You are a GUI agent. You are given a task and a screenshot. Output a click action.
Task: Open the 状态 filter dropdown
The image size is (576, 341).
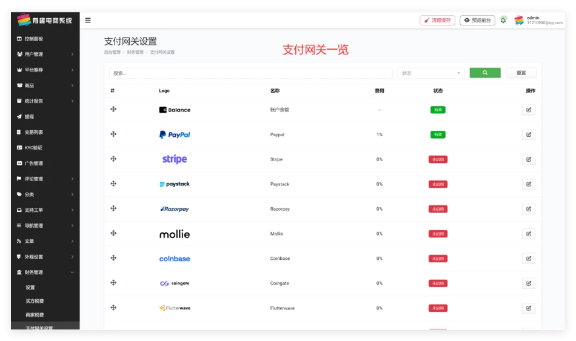click(x=430, y=73)
